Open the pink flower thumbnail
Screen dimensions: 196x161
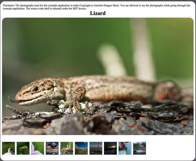point(38,148)
